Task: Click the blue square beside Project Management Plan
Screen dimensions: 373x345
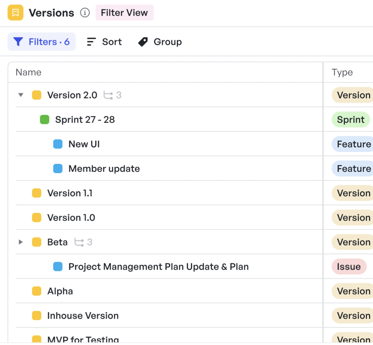Action: coord(58,267)
